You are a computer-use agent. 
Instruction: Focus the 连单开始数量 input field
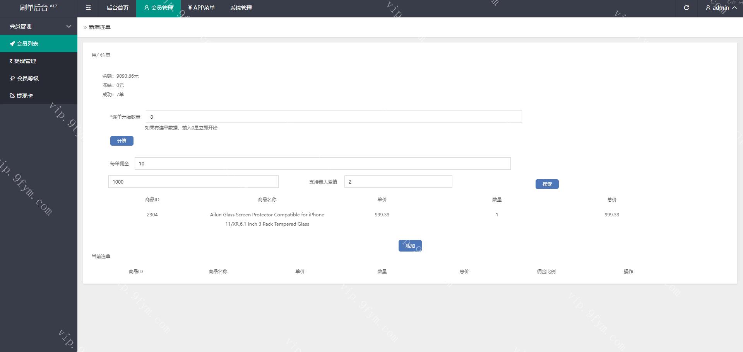coord(334,117)
